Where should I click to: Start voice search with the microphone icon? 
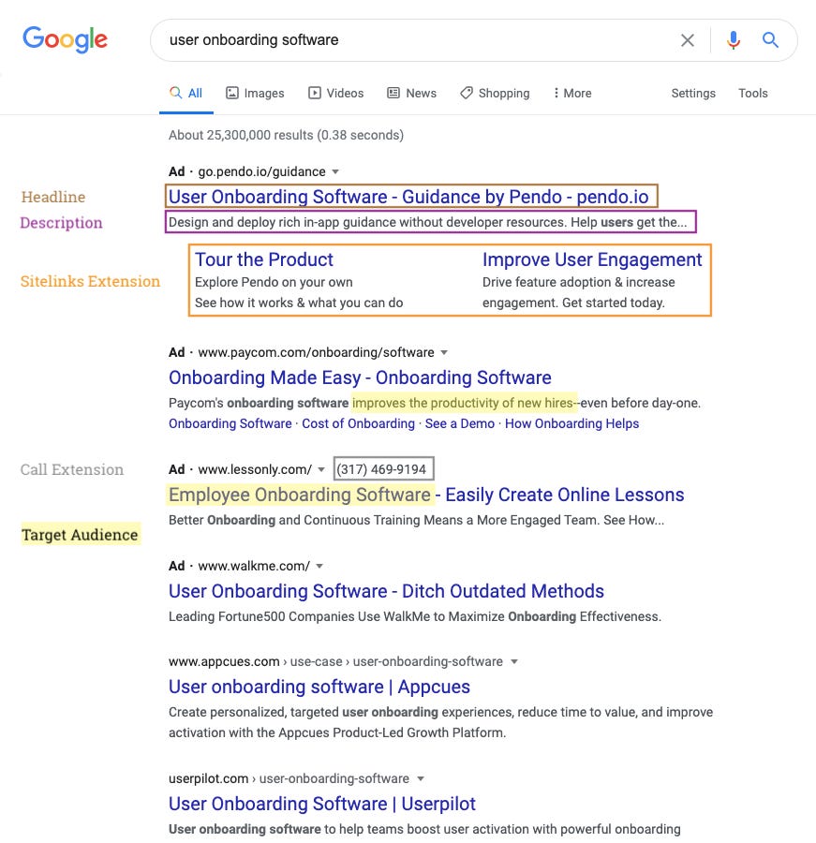[733, 40]
